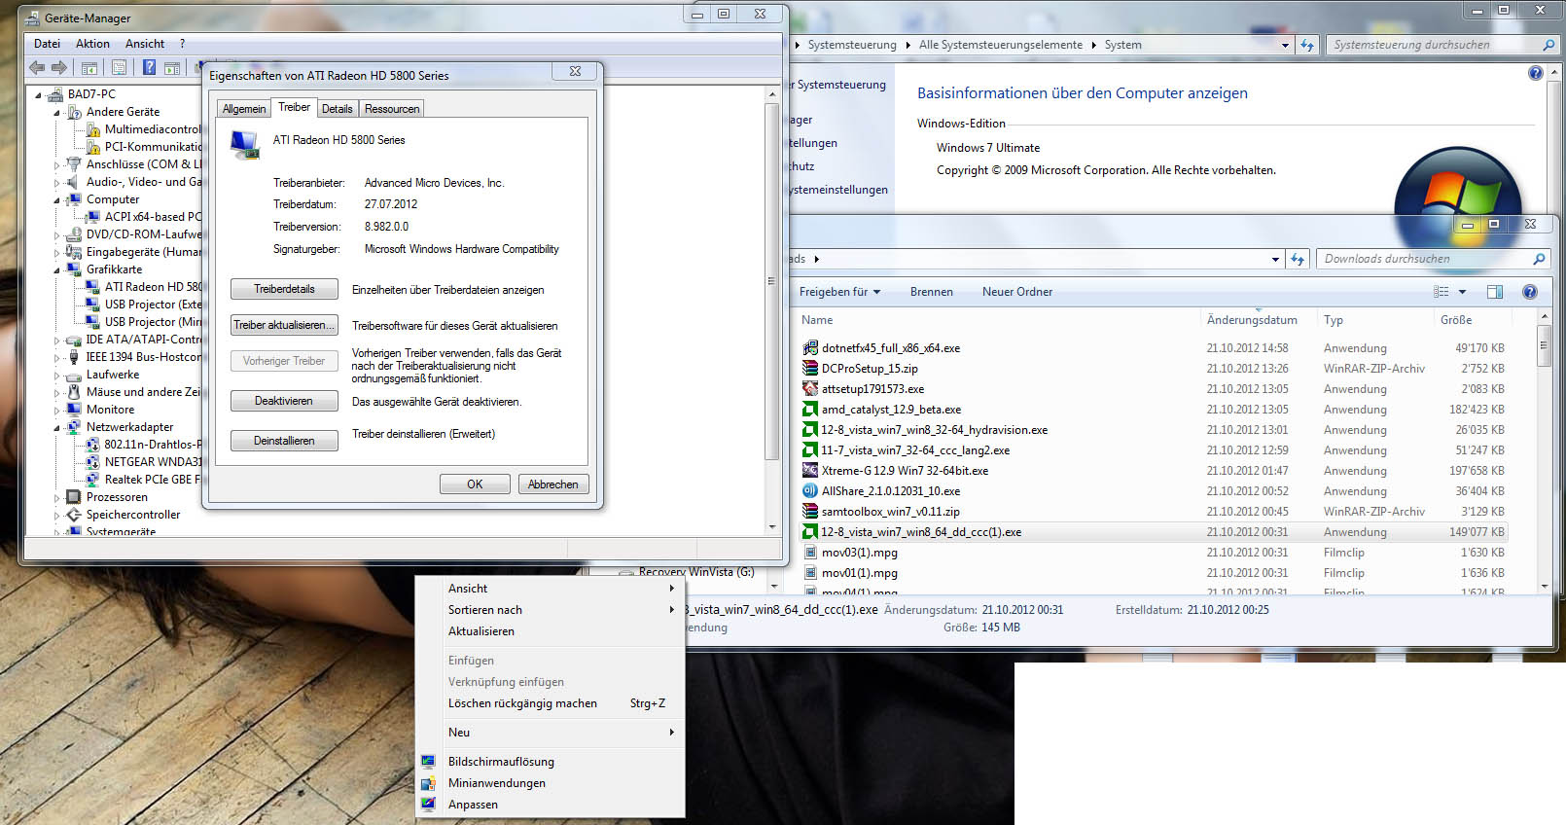
Task: Open the Ansicht menu in Geräte-Manager
Action: point(144,44)
